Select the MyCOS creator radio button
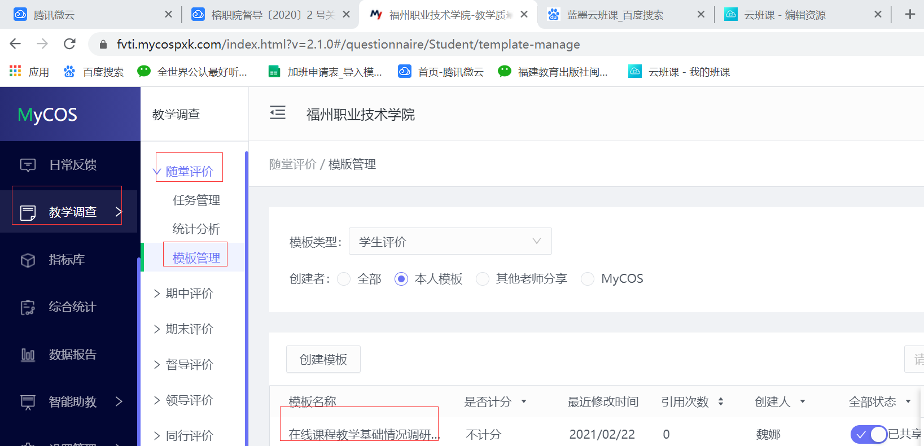This screenshot has height=446, width=924. pos(588,279)
